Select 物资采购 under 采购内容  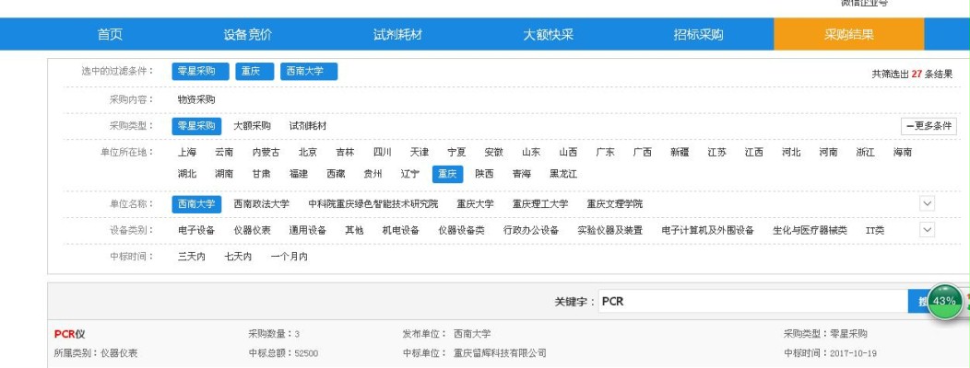tap(196, 99)
